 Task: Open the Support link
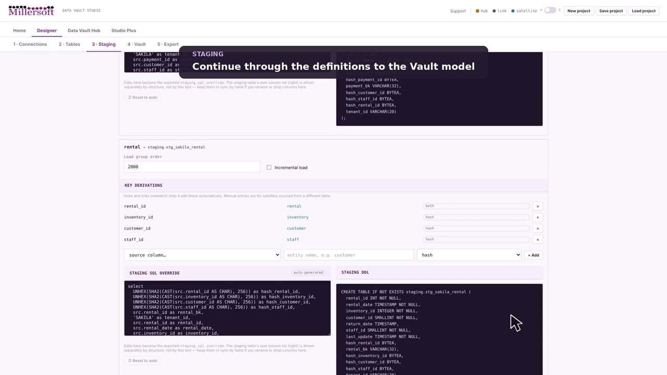click(458, 11)
